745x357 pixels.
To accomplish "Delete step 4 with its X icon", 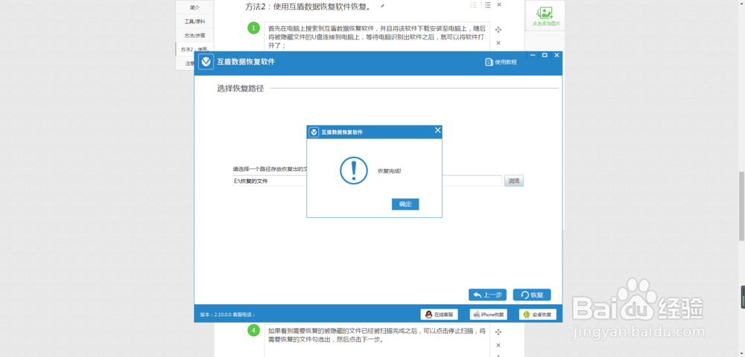I will 498,345.
